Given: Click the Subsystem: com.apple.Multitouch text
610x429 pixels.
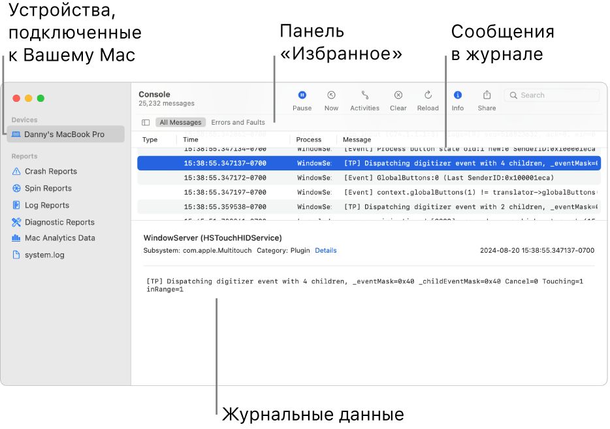Looking at the screenshot, I should [197, 251].
